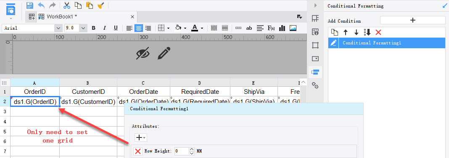Delete the condition with the red X
This screenshot has width=449, height=158.
coord(378,32)
